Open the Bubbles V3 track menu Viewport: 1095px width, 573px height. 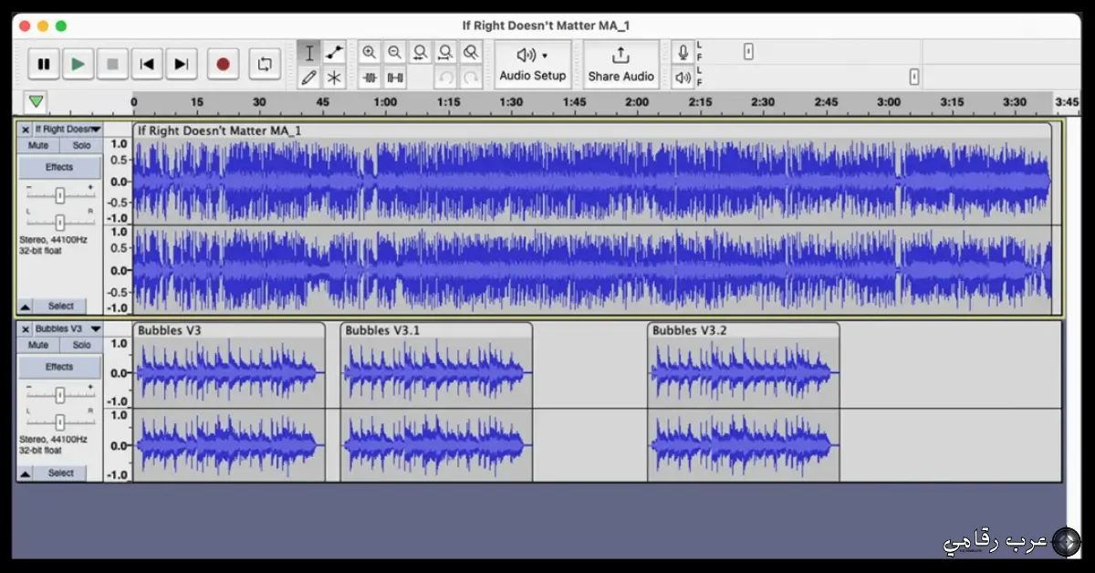tap(95, 328)
